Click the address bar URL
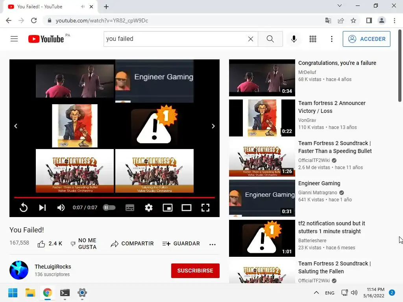The height and width of the screenshot is (302, 403). 102,20
